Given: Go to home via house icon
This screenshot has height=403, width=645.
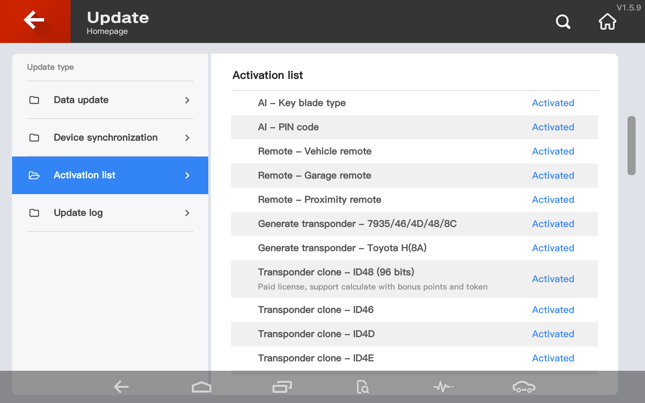Looking at the screenshot, I should 607,22.
